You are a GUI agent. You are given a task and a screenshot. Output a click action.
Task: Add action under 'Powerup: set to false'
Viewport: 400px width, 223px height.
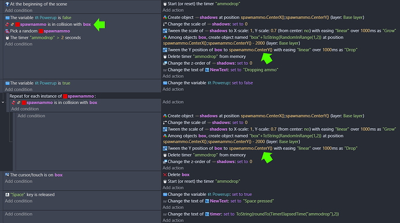pos(173,89)
